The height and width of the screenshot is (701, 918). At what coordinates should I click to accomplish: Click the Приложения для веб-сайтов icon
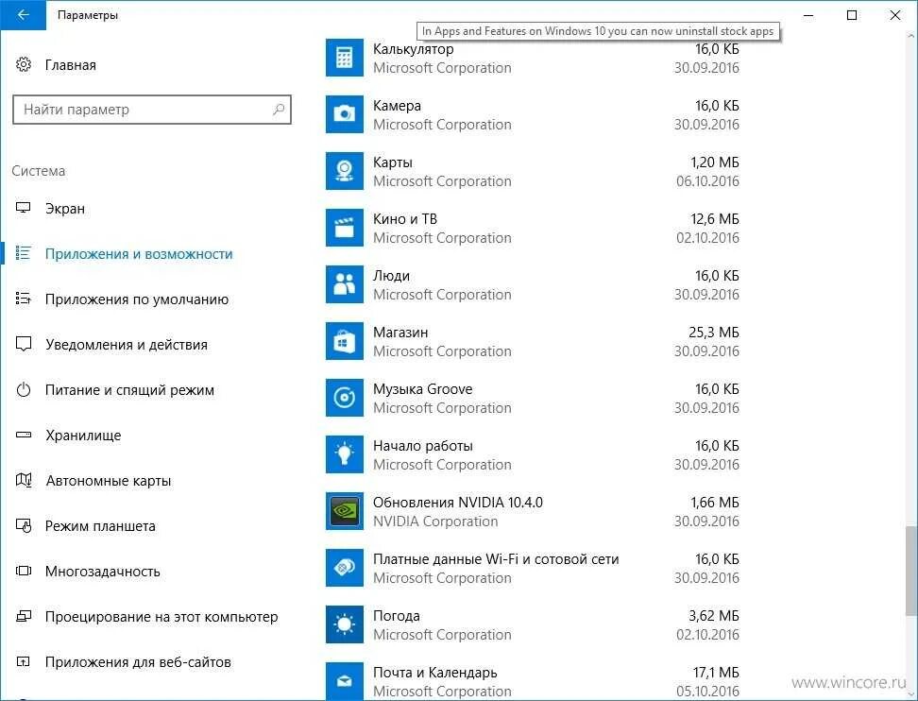[24, 661]
